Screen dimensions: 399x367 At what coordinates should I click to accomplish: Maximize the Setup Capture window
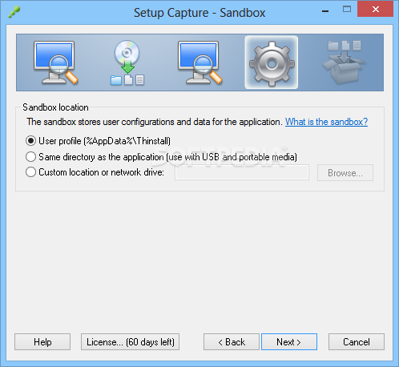(347, 10)
